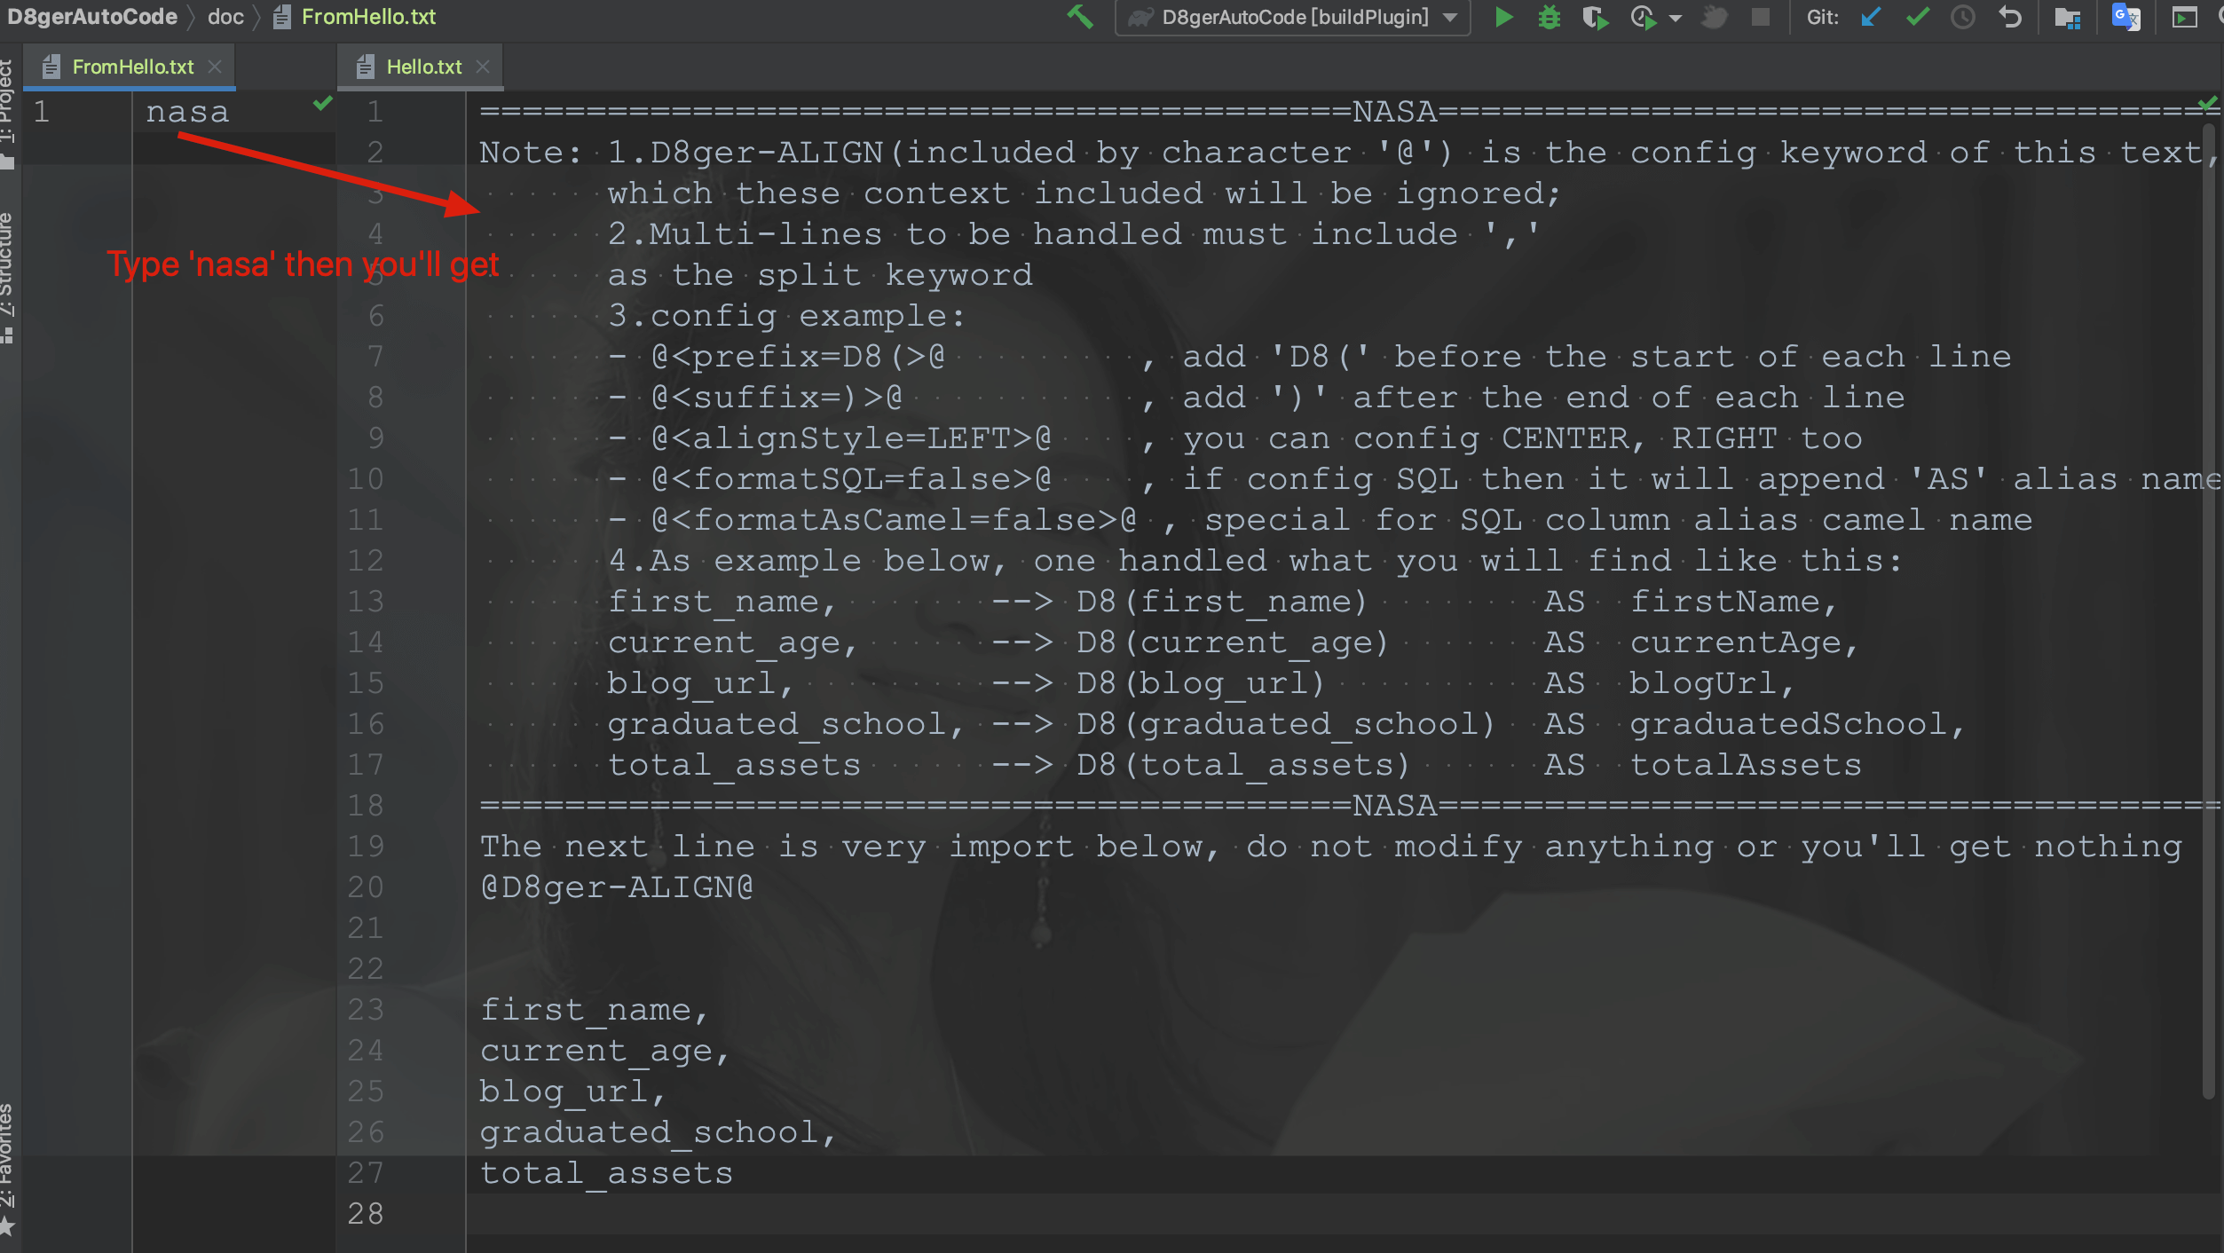Commit changes with Git green checkmark
The height and width of the screenshot is (1253, 2224).
pyautogui.click(x=1917, y=17)
